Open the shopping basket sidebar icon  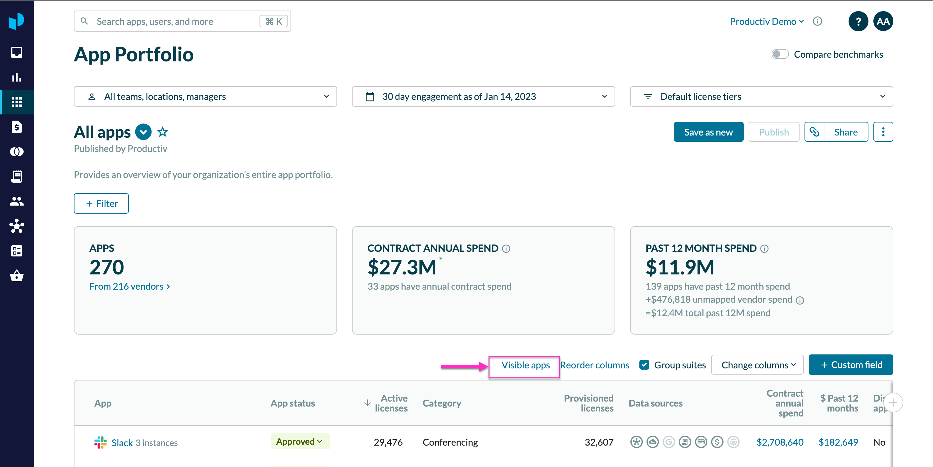click(x=17, y=276)
